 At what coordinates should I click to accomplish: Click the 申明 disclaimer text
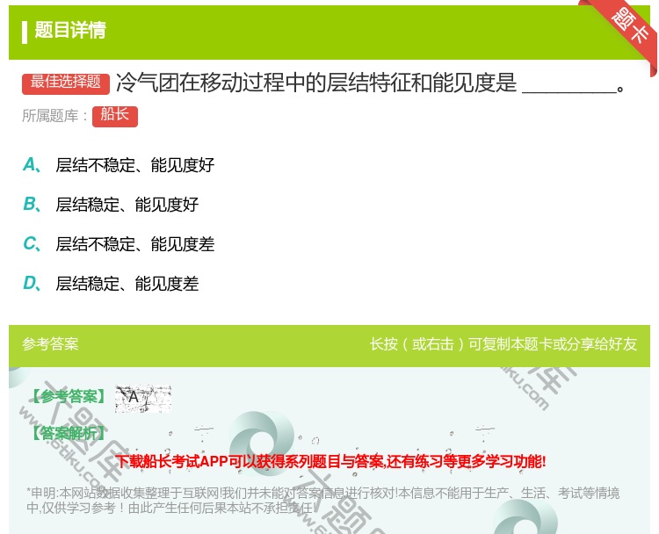click(322, 500)
